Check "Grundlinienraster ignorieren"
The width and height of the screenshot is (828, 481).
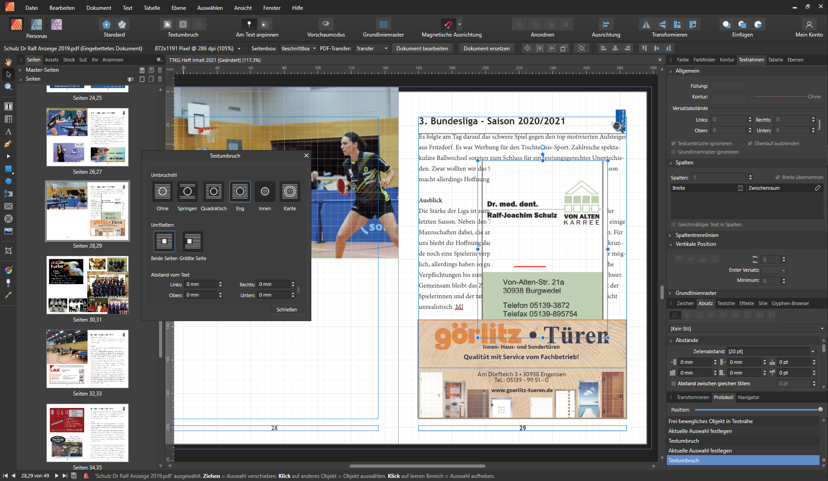674,152
